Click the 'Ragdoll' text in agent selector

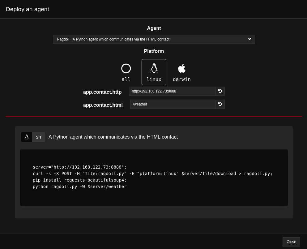click(63, 39)
